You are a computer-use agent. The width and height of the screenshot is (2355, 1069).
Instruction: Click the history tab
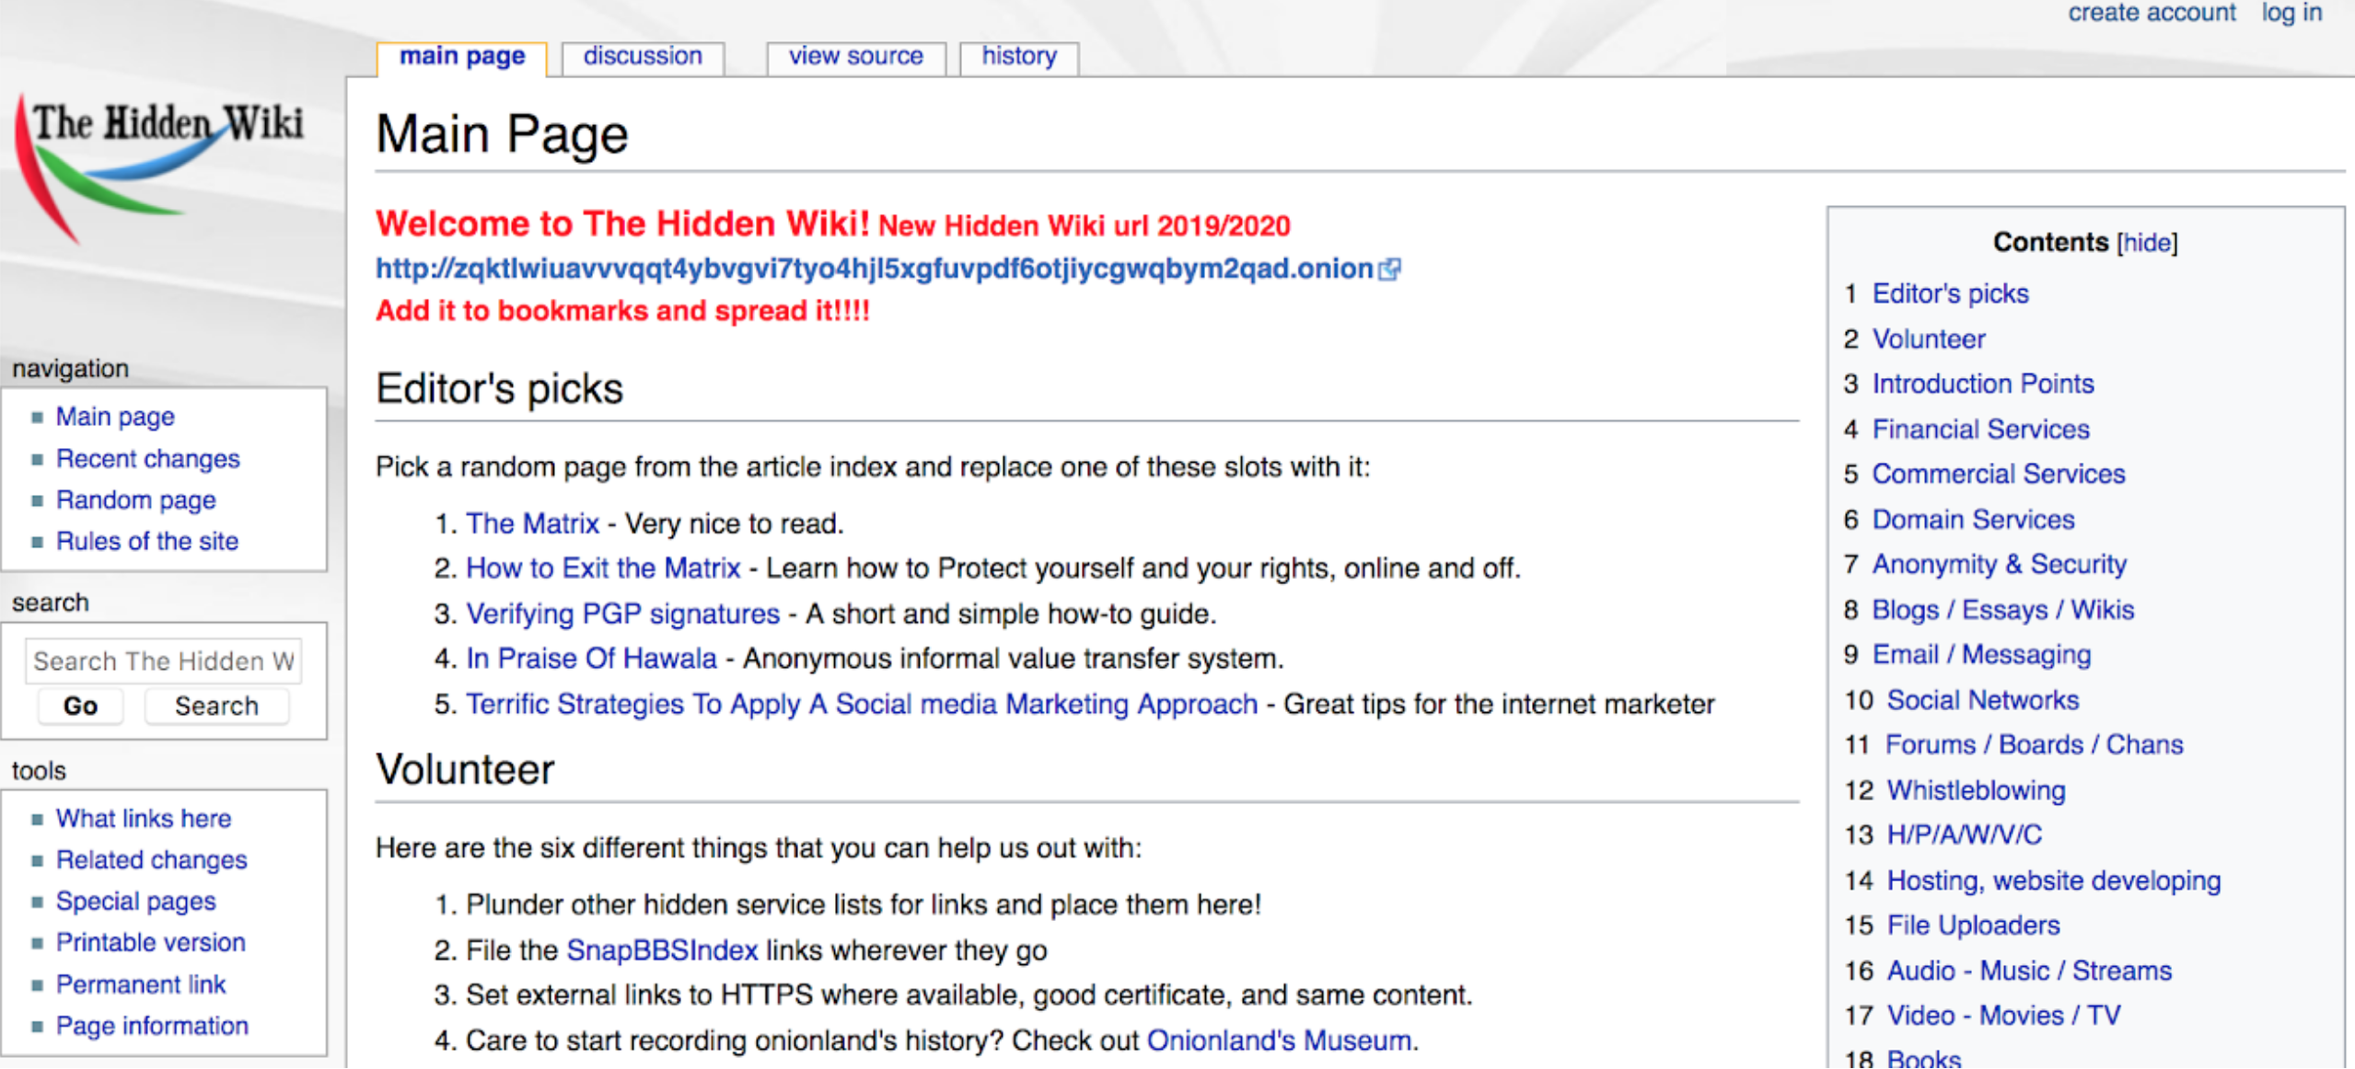click(1015, 54)
